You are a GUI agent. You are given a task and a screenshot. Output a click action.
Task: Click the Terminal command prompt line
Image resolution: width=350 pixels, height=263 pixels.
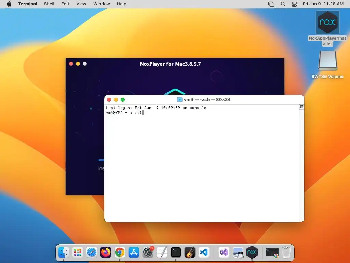(125, 112)
